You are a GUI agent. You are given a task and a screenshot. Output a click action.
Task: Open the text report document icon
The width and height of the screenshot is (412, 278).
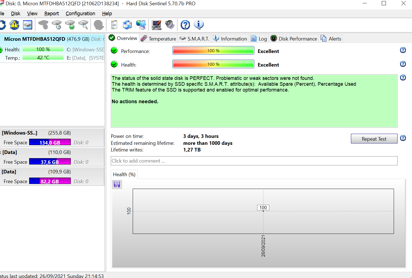(114, 25)
